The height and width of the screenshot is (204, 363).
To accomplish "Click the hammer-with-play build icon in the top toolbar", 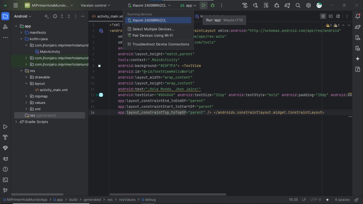I will [245, 5].
